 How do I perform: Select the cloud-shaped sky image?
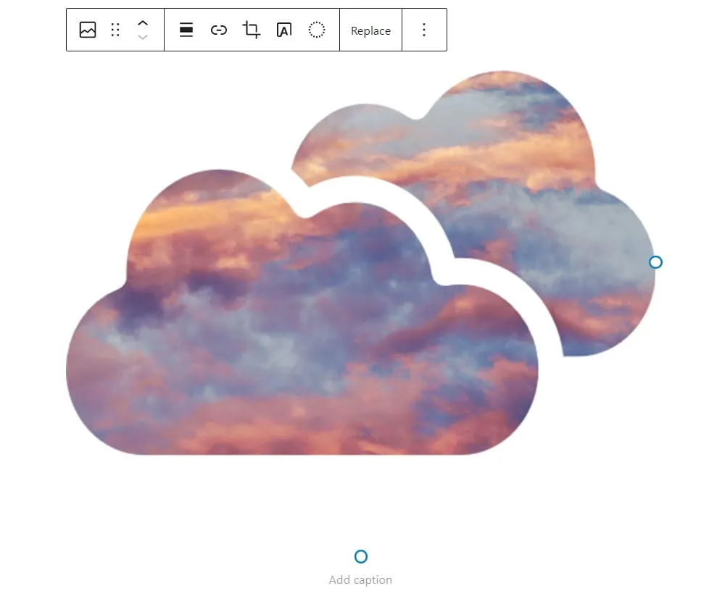click(x=360, y=262)
